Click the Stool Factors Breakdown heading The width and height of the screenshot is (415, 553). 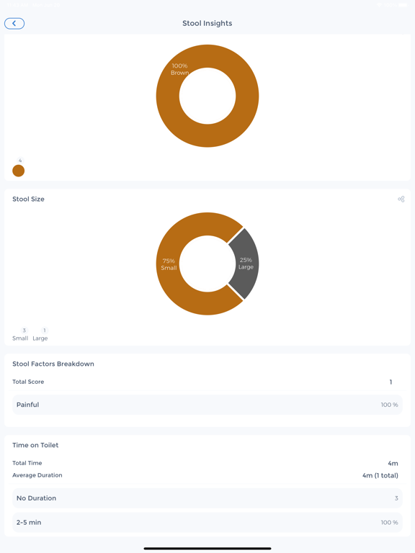coord(53,364)
